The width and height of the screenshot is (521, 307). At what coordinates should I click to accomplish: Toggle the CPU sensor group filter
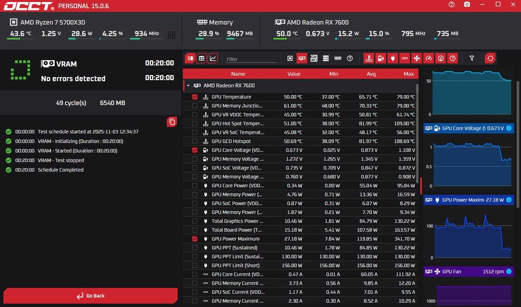(x=290, y=58)
